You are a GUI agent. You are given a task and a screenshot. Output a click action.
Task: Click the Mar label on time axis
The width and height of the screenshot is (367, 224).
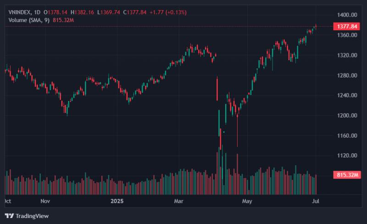point(178,201)
